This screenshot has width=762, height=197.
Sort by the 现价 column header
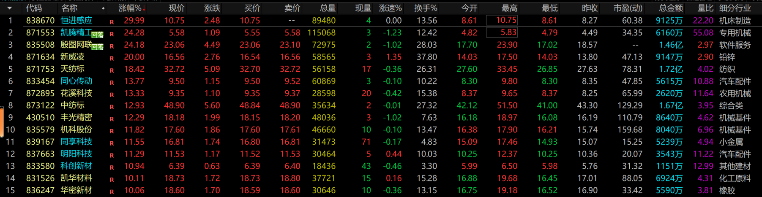(176, 8)
